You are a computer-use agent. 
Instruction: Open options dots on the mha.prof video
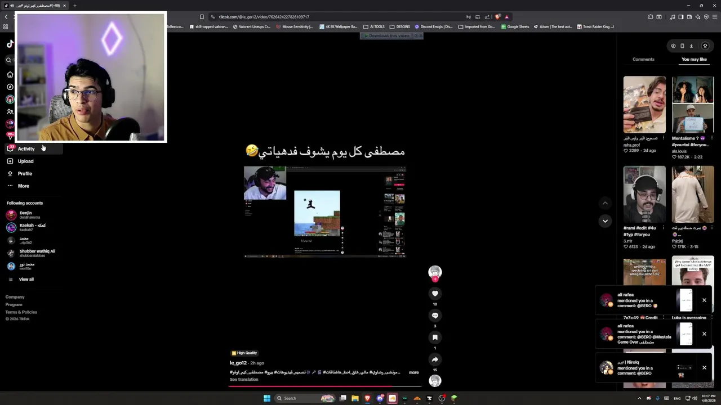pos(663,138)
